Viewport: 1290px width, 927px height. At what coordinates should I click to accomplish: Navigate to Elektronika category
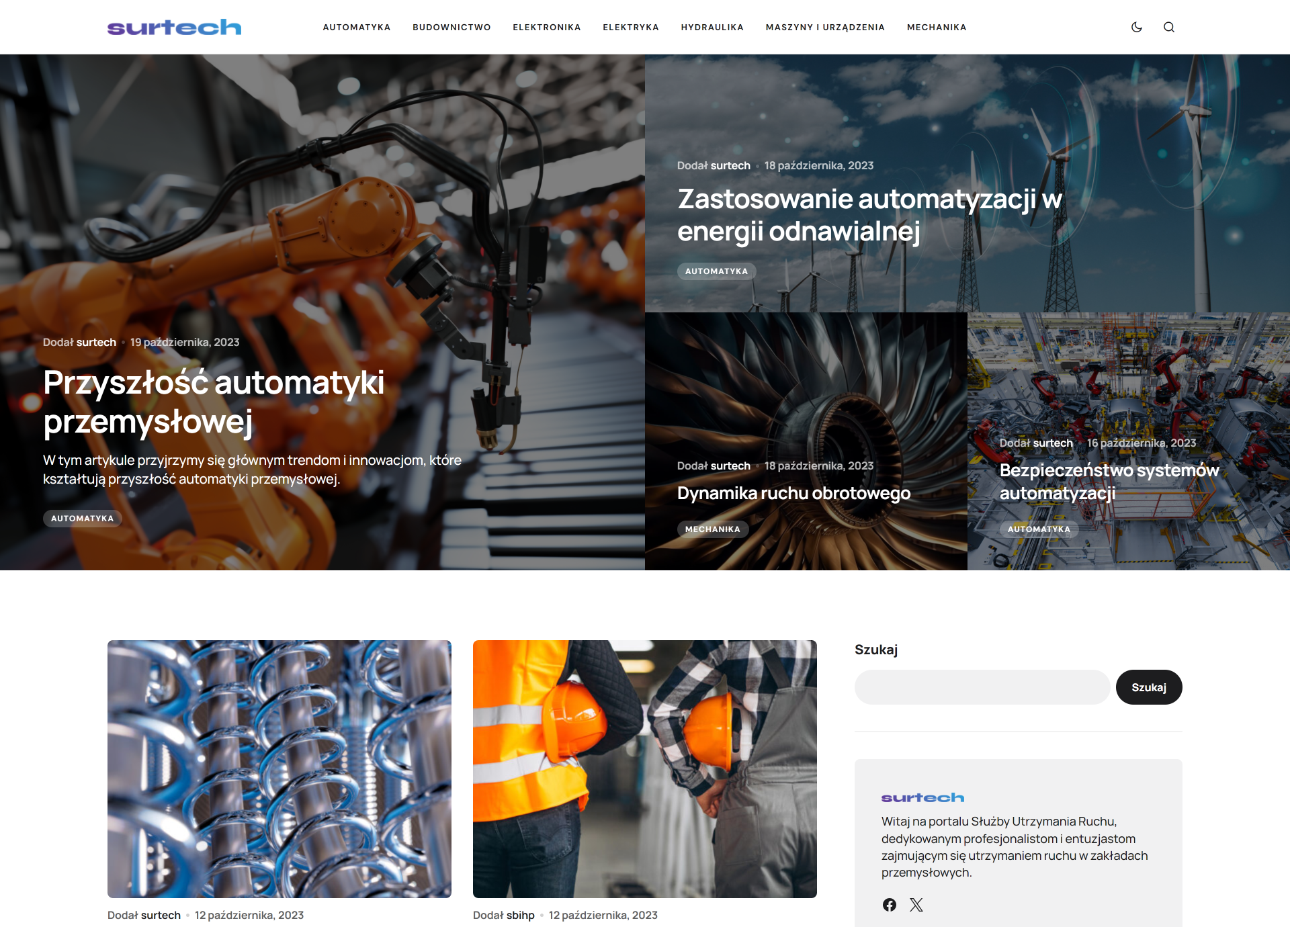(546, 28)
